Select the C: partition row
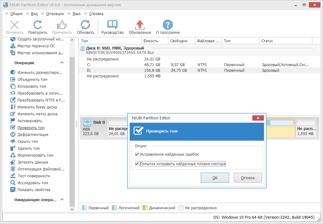This screenshot has width=323, height=224. click(200, 65)
